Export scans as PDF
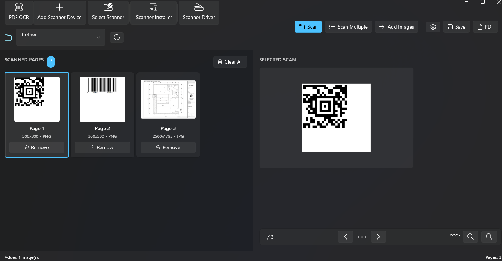The width and height of the screenshot is (502, 261). (x=485, y=26)
